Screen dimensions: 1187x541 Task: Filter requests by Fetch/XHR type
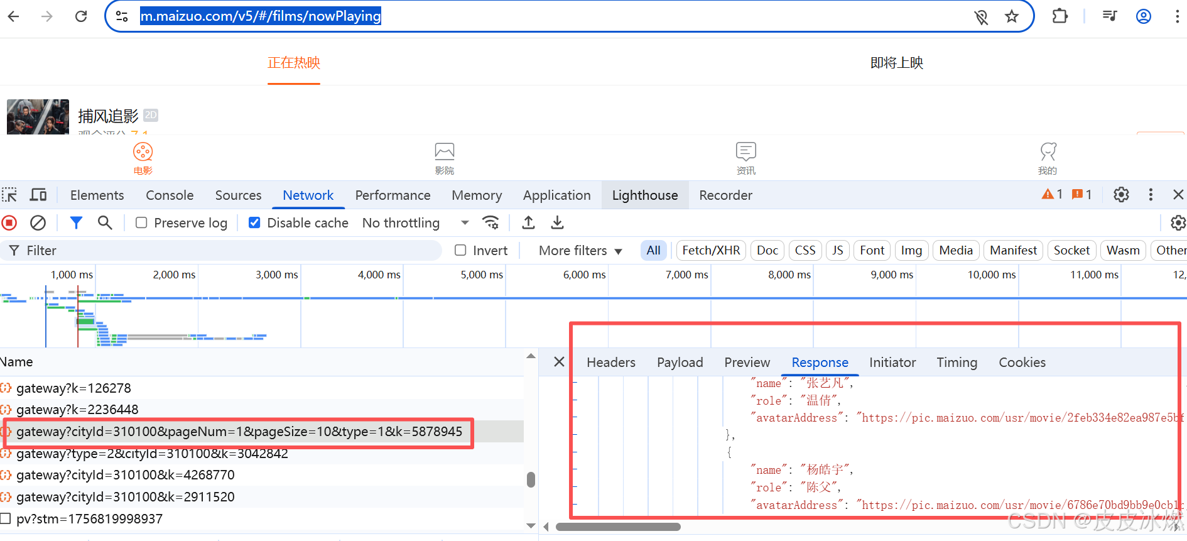click(x=711, y=250)
